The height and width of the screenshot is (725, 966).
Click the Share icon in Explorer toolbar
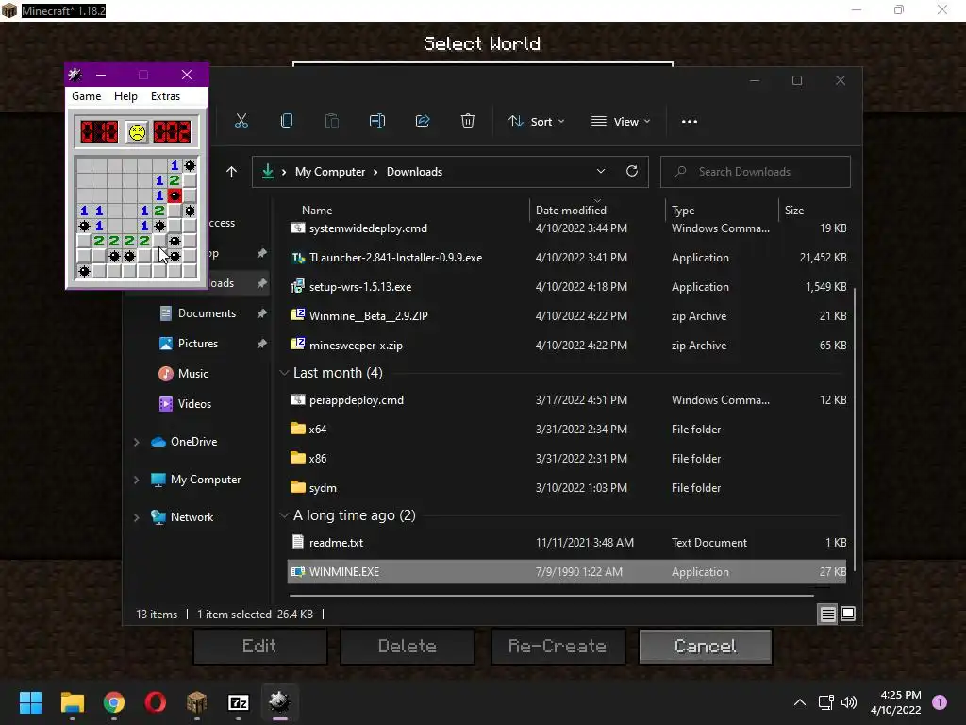click(x=423, y=122)
